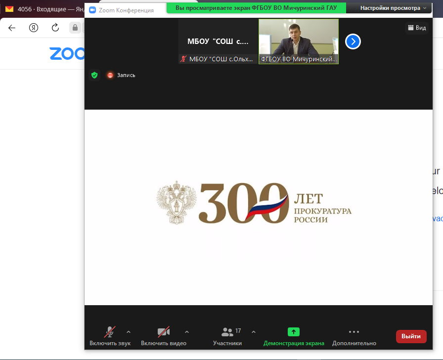Screen dimensions: 443x360
Task: Select the ФГБОУ ВО Мичуринский video thumbnail
Action: coord(299,41)
